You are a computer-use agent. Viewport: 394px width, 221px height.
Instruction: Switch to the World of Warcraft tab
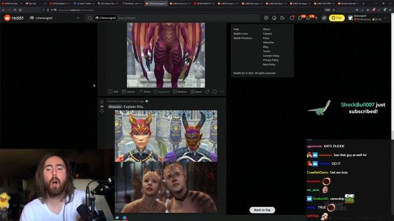[348, 4]
